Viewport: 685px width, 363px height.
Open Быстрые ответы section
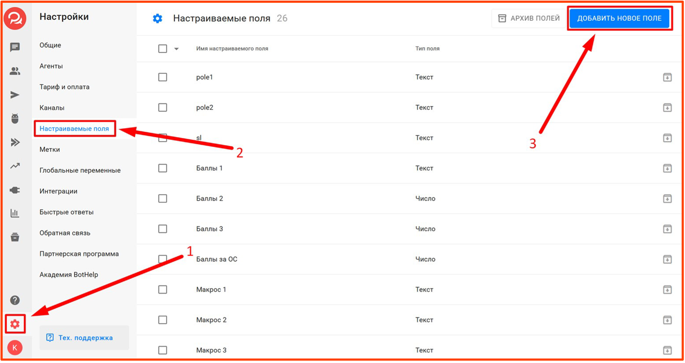[x=66, y=212]
